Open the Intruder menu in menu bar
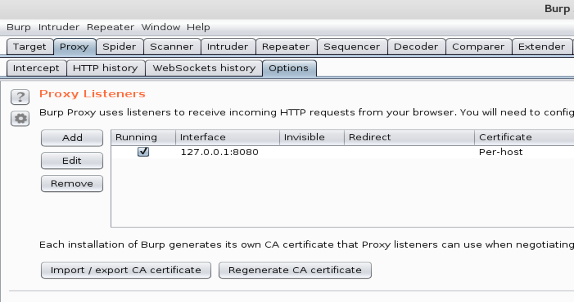 (59, 27)
